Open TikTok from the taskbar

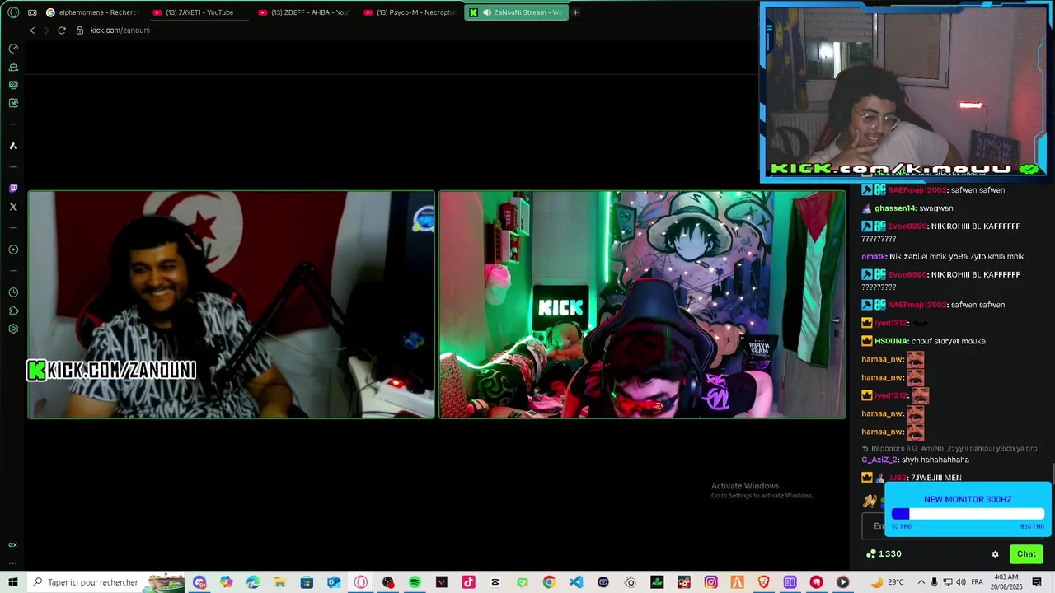click(468, 582)
